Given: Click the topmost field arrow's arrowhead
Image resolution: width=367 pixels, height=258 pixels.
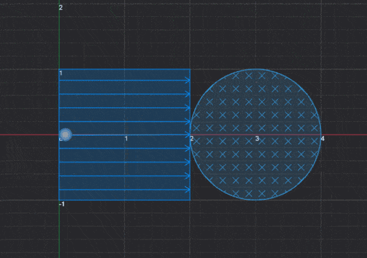Looking at the screenshot, I should (x=188, y=80).
